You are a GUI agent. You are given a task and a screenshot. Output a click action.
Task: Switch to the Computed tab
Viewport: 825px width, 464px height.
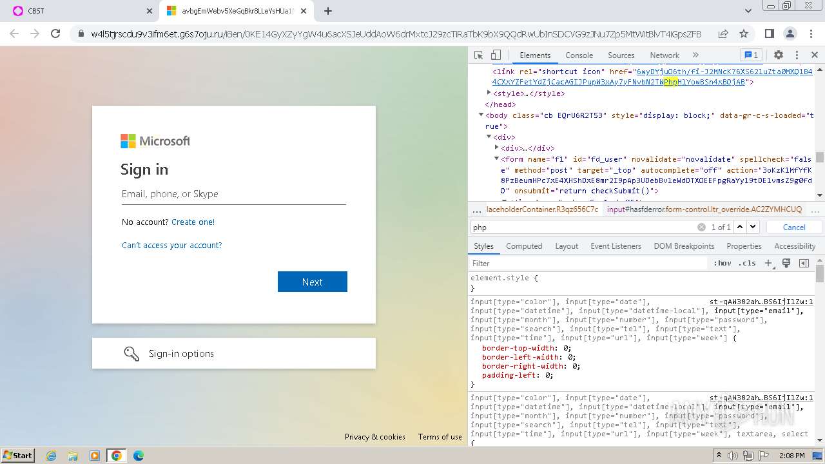tap(524, 246)
